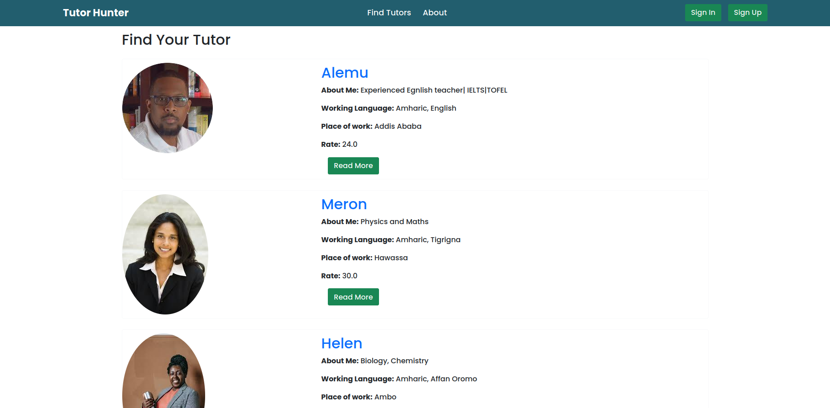Click 'Biology, Chemistry' About Me text
Viewport: 830px width, 408px height.
pyautogui.click(x=394, y=361)
